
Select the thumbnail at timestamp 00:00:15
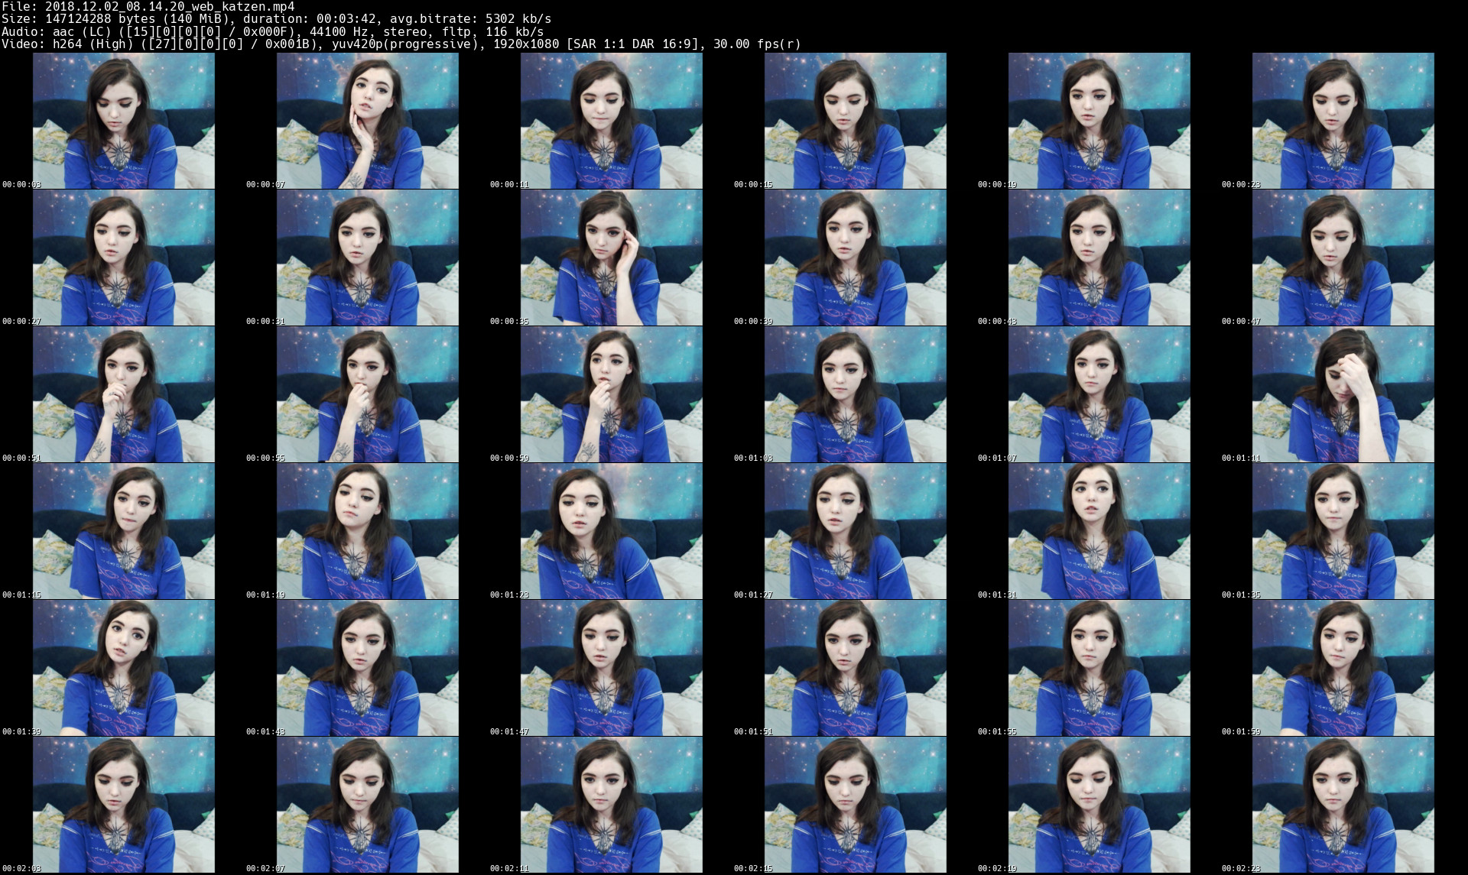(x=856, y=121)
